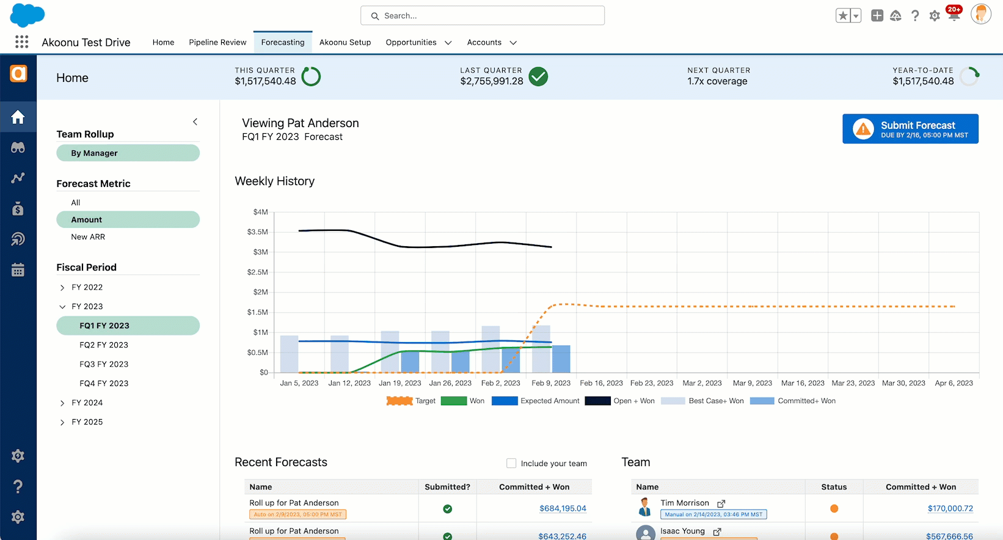The height and width of the screenshot is (540, 1003).
Task: Toggle Expected Amount series in legend
Action: [x=535, y=401]
